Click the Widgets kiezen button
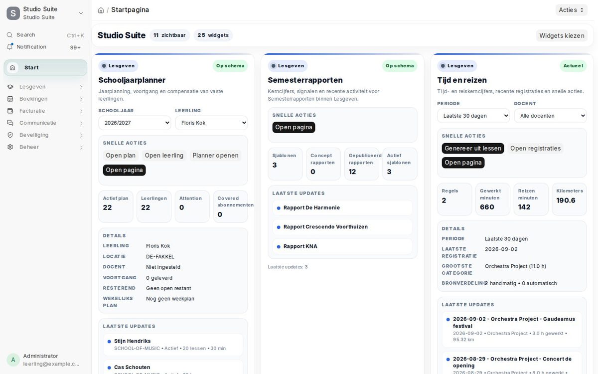 click(x=562, y=35)
